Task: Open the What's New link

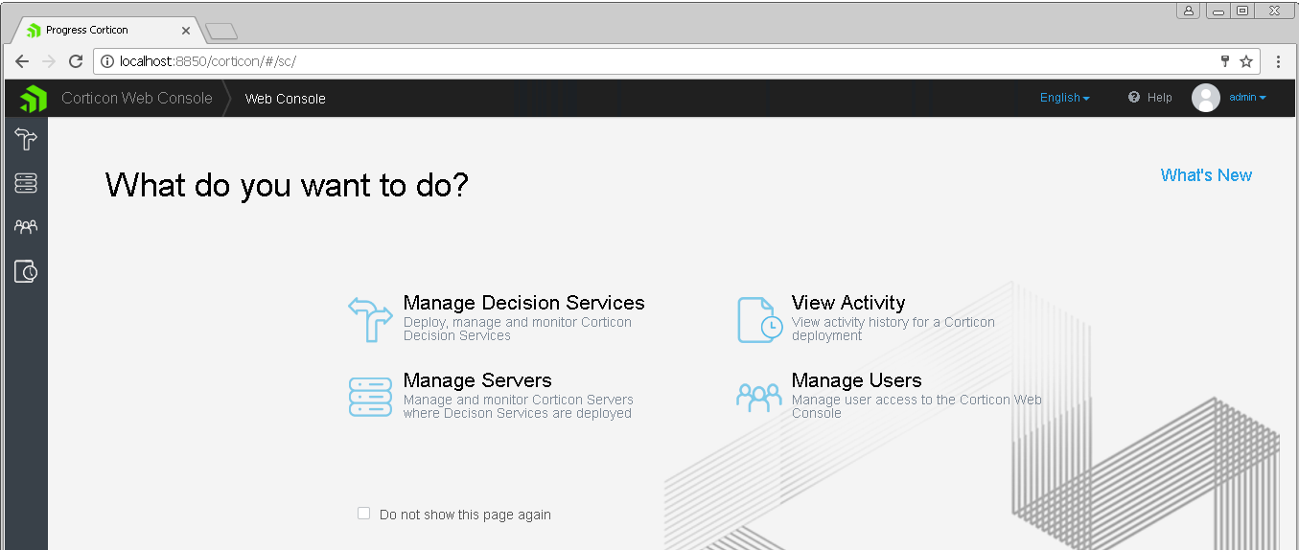Action: (x=1205, y=175)
